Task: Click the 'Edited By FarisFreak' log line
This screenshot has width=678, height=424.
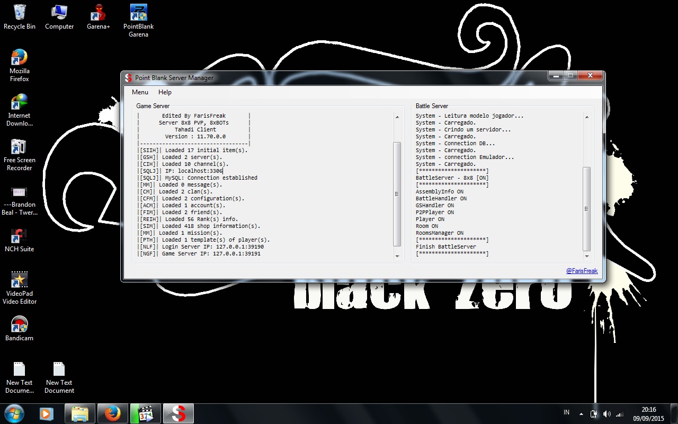Action: [x=194, y=116]
